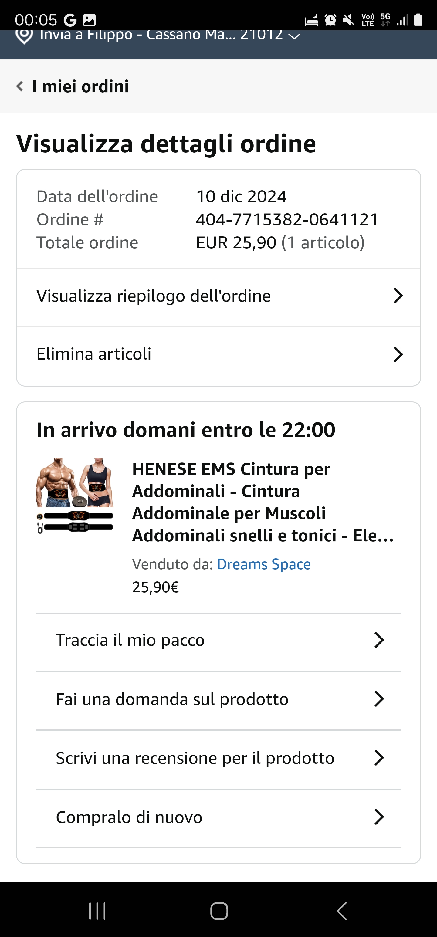
Task: Tap chevron beside 'Visualizza riepilogo dell'ordine'
Action: 398,296
